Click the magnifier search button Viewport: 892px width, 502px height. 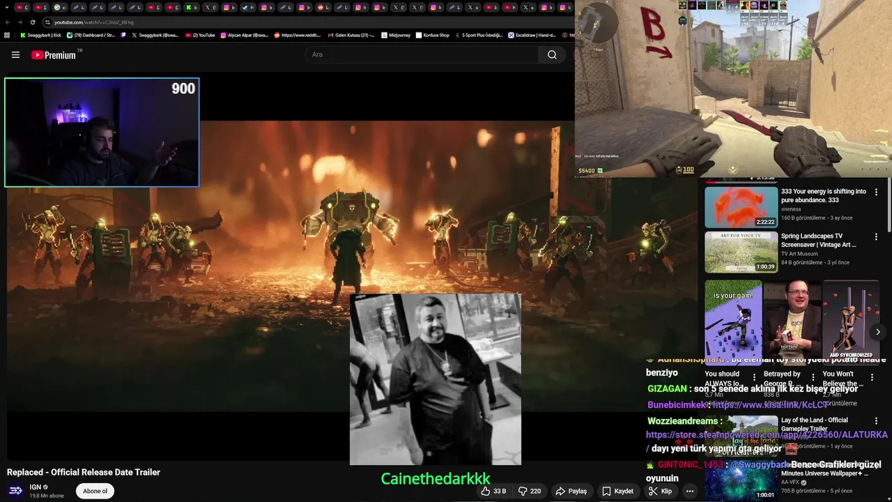pos(552,55)
